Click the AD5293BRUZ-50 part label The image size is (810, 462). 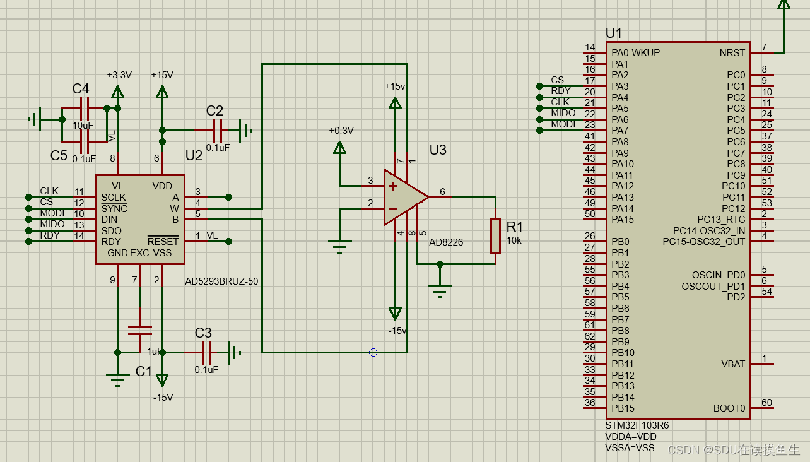tap(221, 281)
